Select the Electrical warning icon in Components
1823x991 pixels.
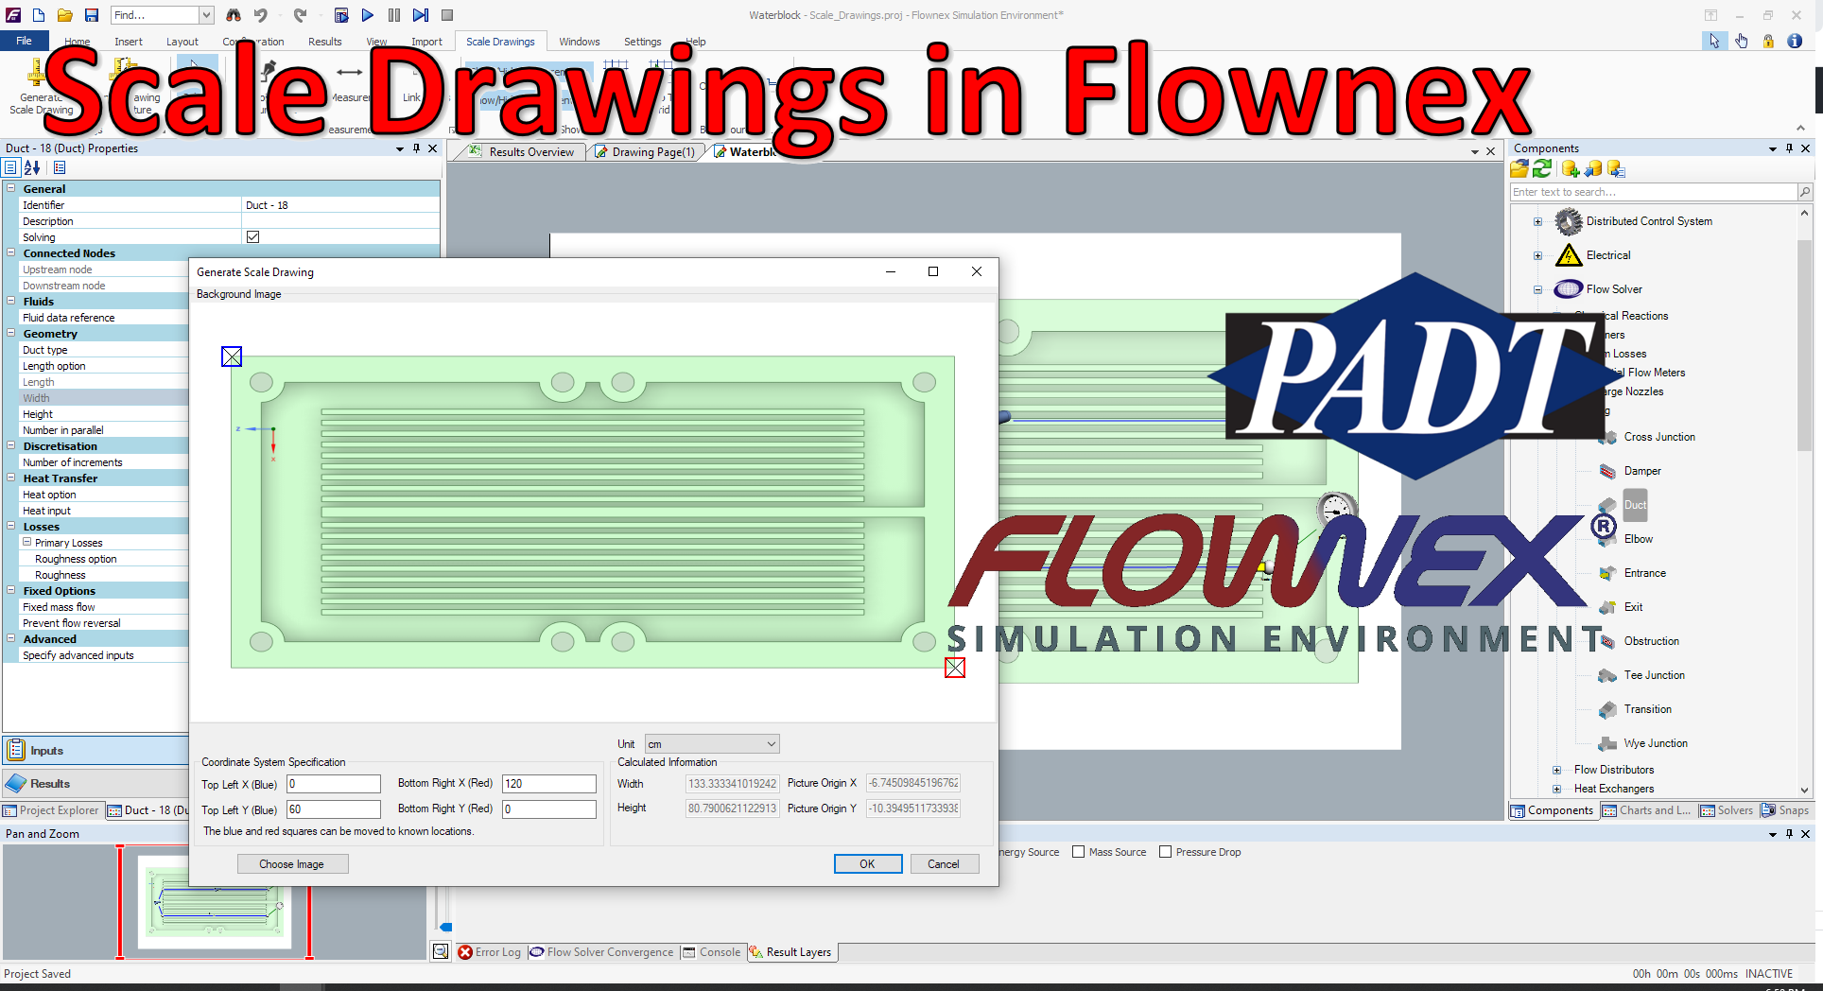1569,255
